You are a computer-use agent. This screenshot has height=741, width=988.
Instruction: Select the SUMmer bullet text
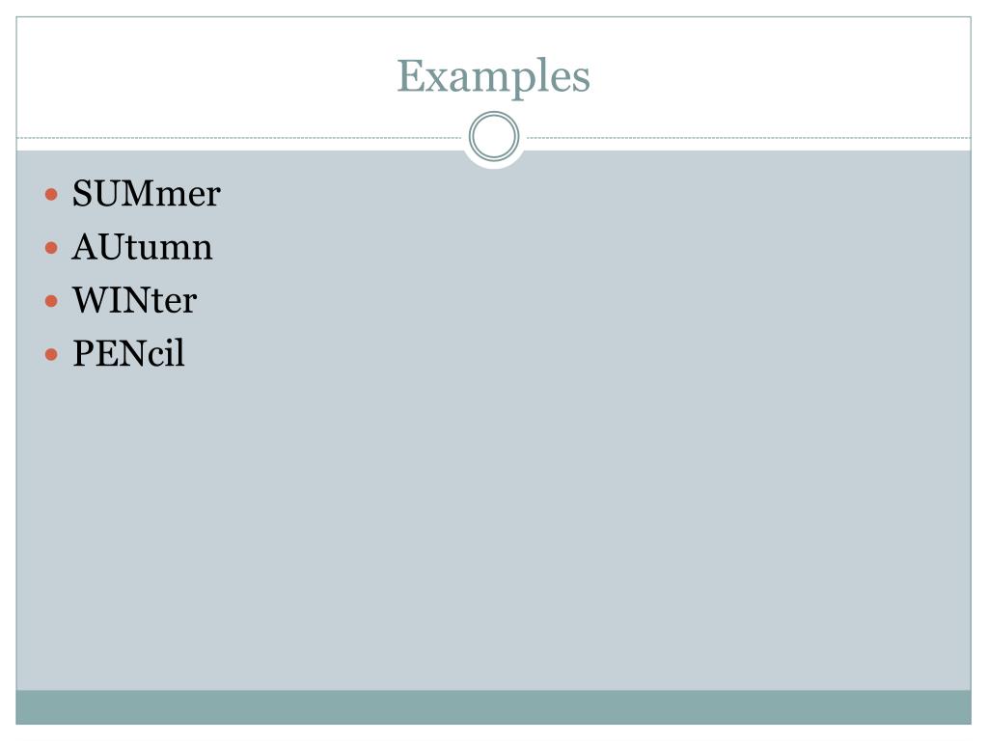pyautogui.click(x=147, y=193)
